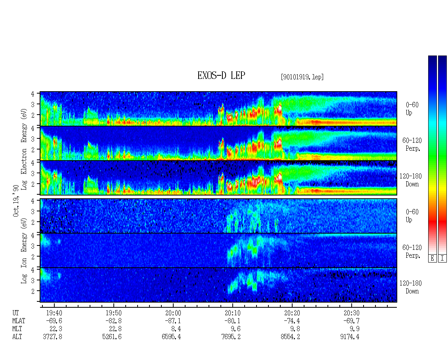Click the electron 0-60 Up spectrogram panel
This screenshot has height=347, width=448.
218,109
